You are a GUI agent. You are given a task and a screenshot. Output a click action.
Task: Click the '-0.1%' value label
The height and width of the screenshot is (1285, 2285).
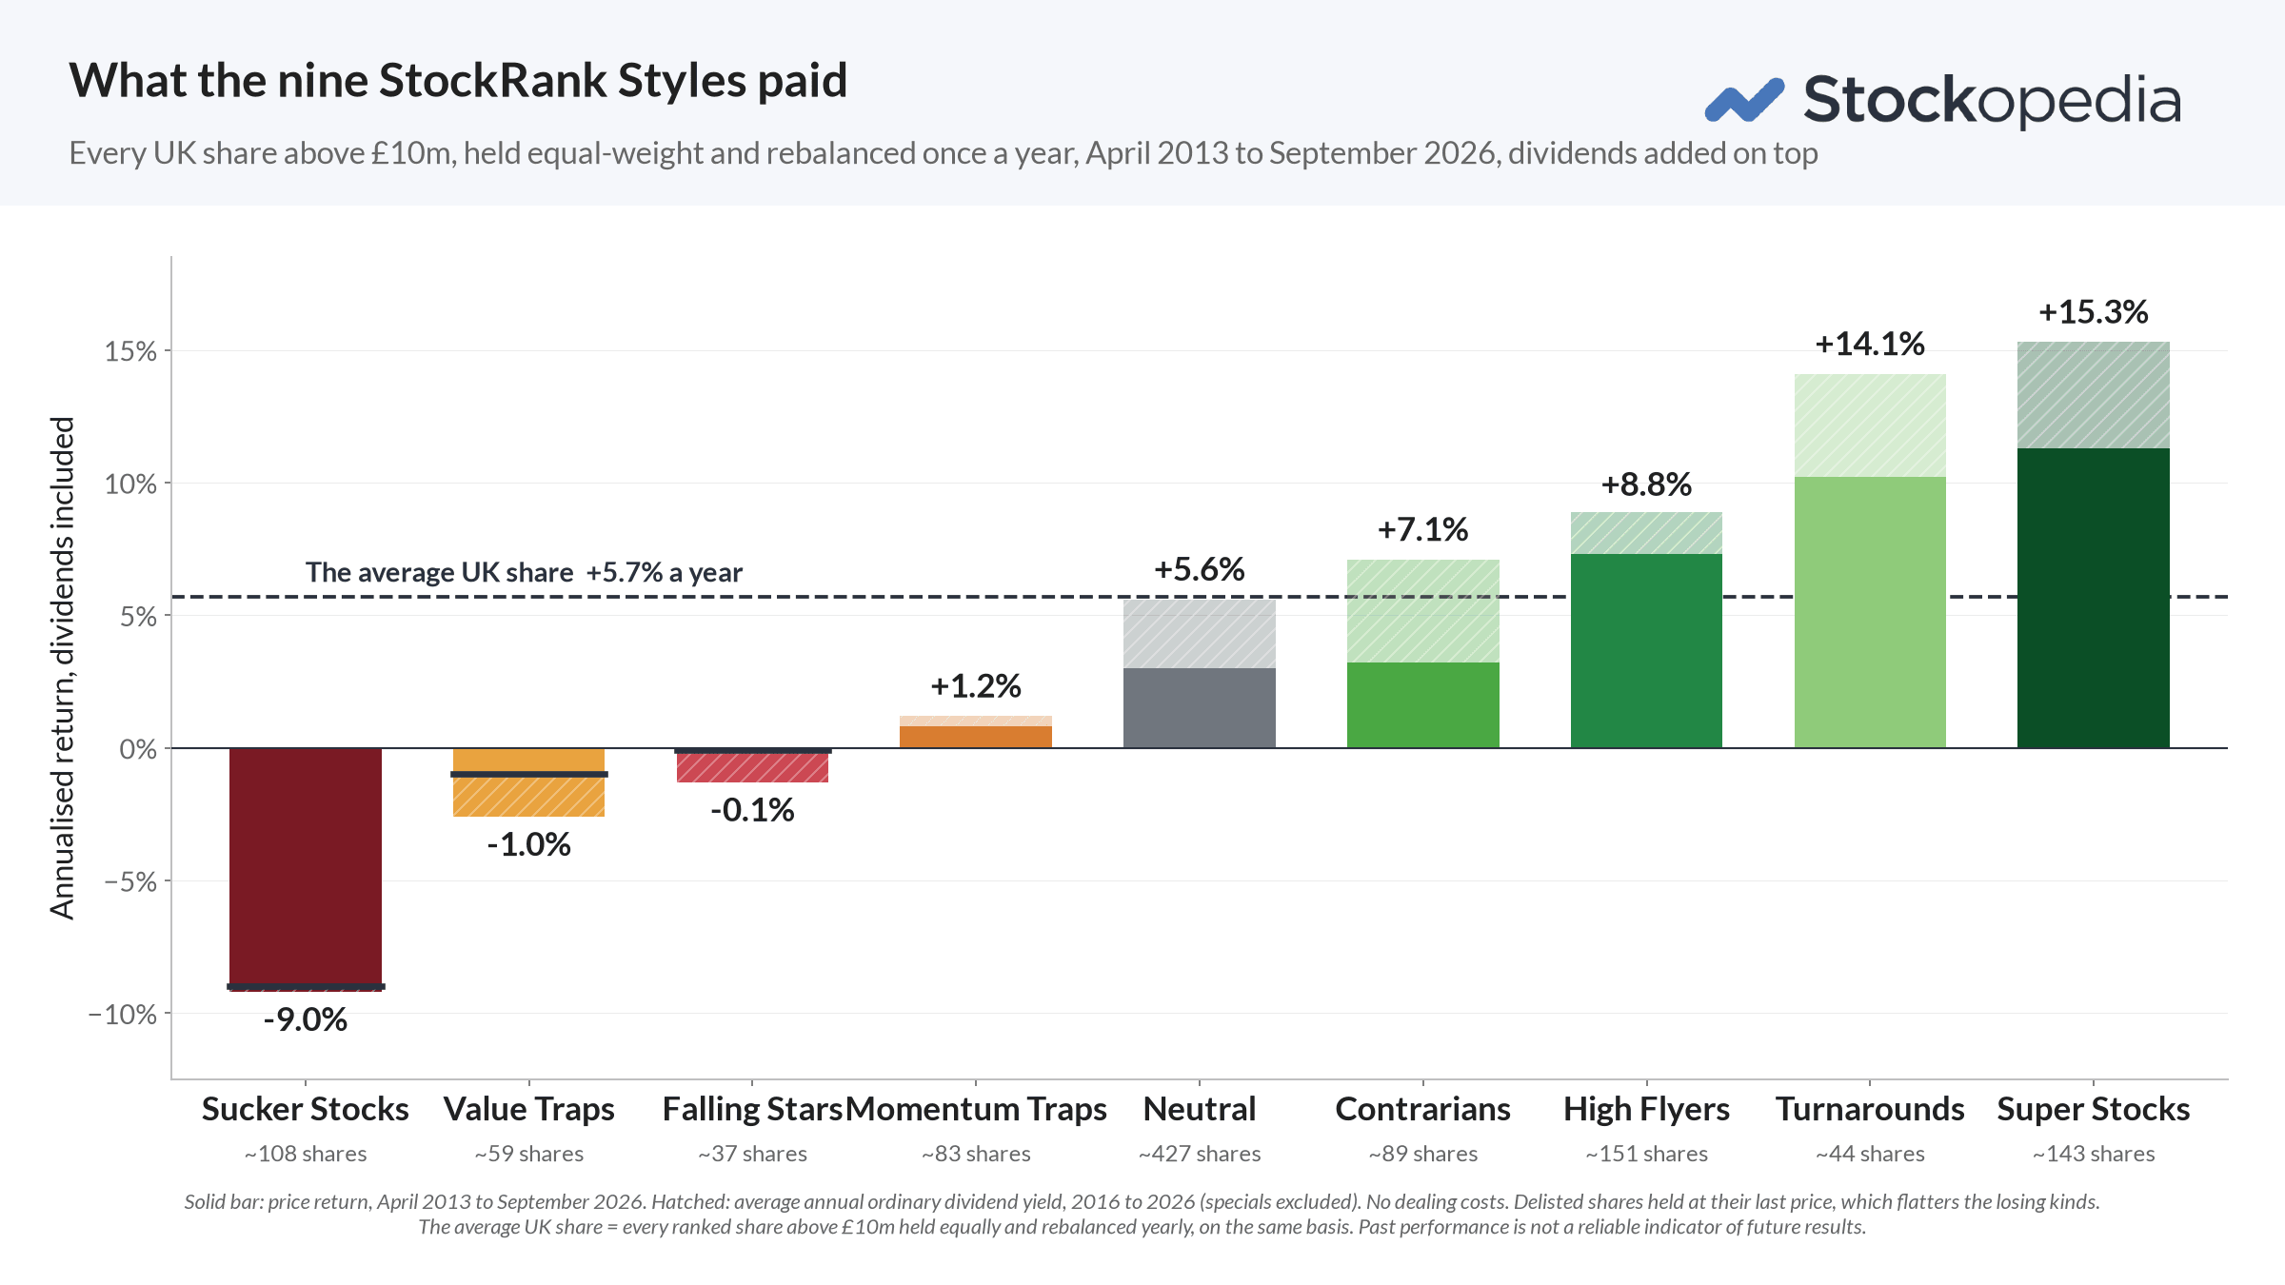pyautogui.click(x=752, y=810)
